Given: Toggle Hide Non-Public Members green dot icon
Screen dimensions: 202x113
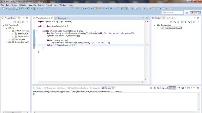Looking at the screenshot, I should click(186, 22).
